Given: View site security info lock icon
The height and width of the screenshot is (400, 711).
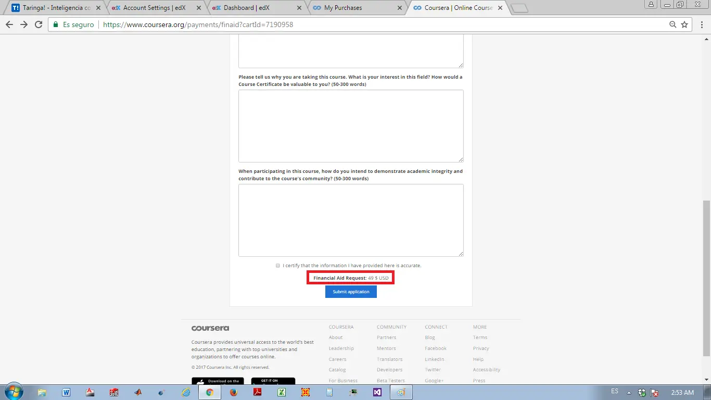Looking at the screenshot, I should (x=56, y=24).
